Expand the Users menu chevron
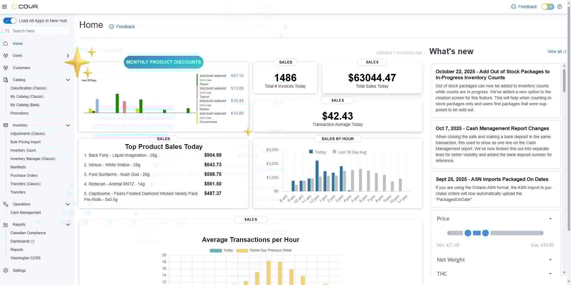 click(x=68, y=56)
